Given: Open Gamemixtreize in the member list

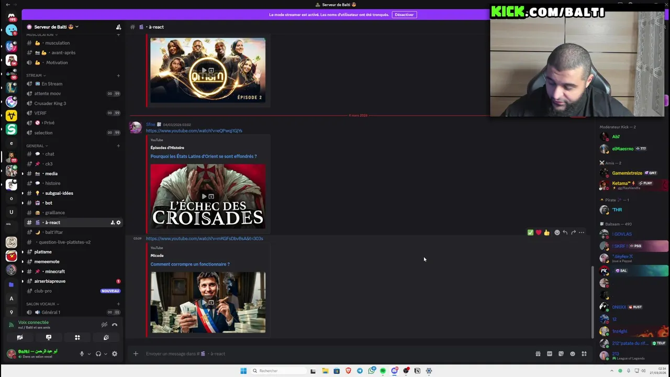Looking at the screenshot, I should (627, 173).
